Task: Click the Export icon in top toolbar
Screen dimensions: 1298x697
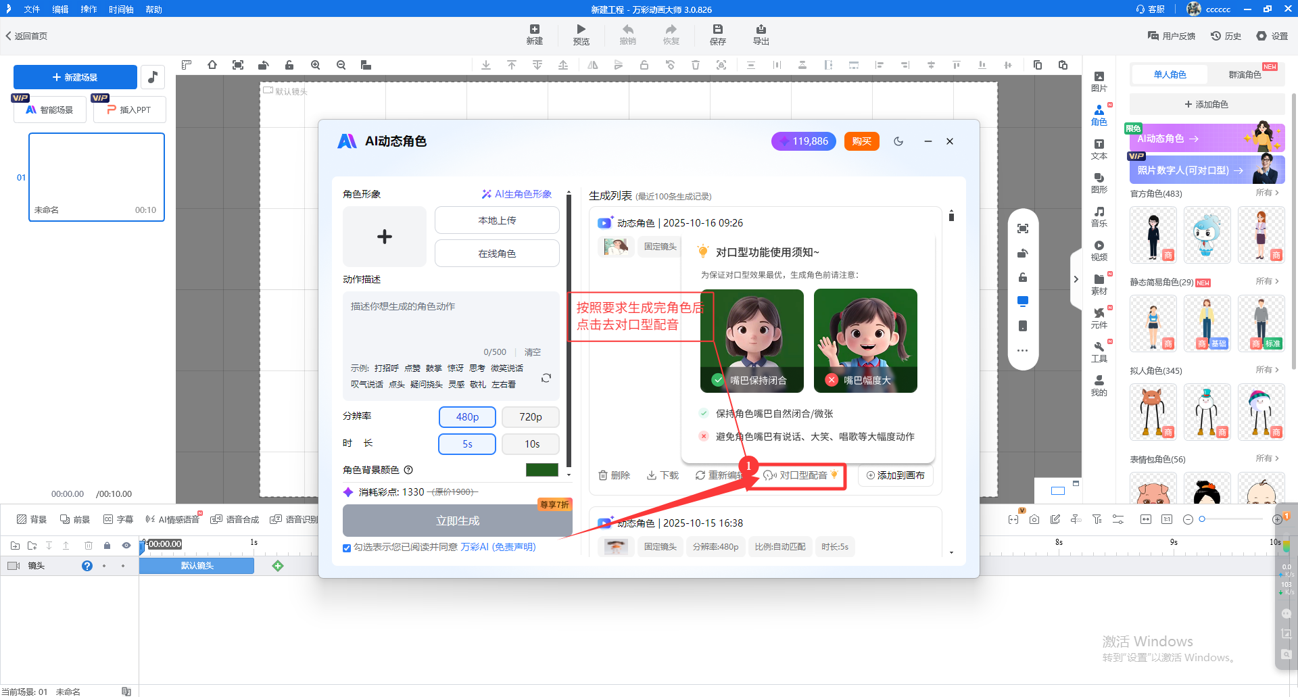Action: click(x=761, y=30)
